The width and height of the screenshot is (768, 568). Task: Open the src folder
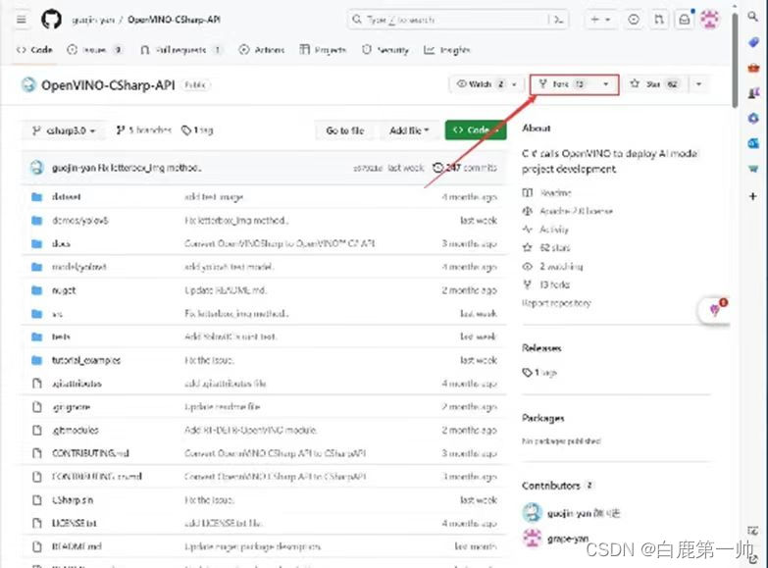click(x=57, y=314)
